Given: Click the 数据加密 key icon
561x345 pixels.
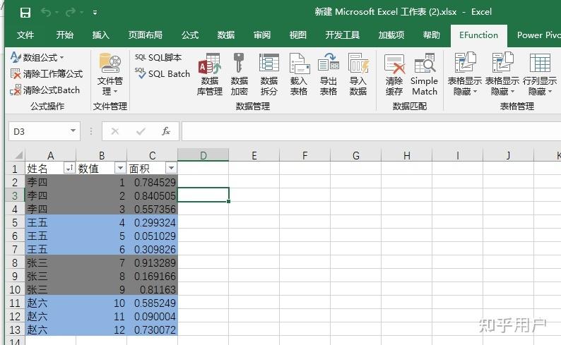Looking at the screenshot, I should 239,63.
